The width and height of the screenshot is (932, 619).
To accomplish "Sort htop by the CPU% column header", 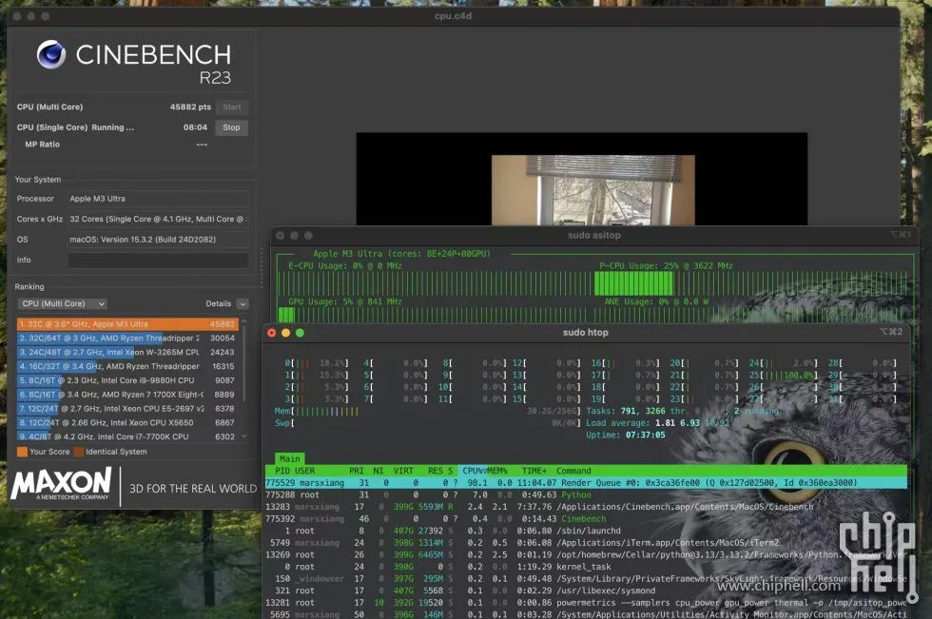I will pos(474,471).
